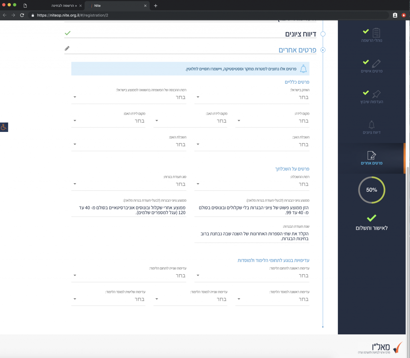The image size is (410, 358).
Task: Click the פרטים אחרים sidebar edit icon
Action: pyautogui.click(x=372, y=155)
